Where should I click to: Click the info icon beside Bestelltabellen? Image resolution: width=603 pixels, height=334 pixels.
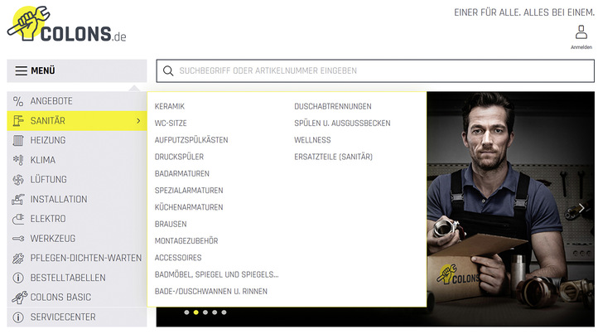pyautogui.click(x=18, y=278)
